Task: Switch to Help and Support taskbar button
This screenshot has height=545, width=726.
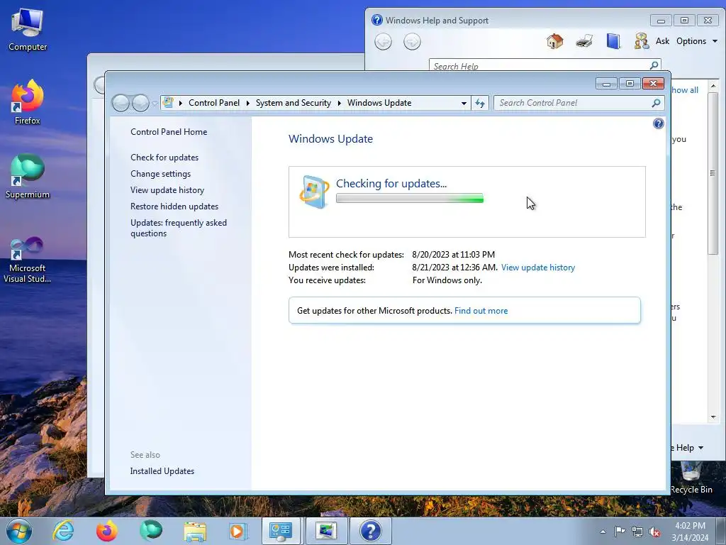Action: pyautogui.click(x=370, y=531)
